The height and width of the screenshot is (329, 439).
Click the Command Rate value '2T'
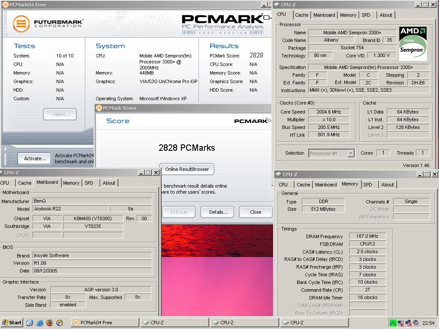pos(367,290)
